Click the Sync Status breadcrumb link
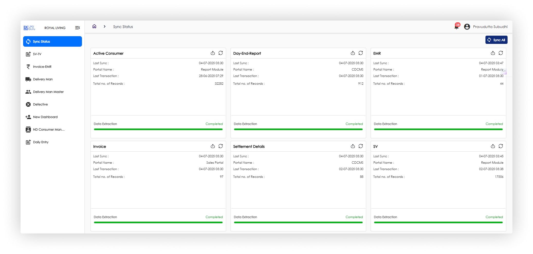 123,27
